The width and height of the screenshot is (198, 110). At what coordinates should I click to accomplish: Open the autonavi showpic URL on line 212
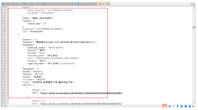(x=81, y=104)
